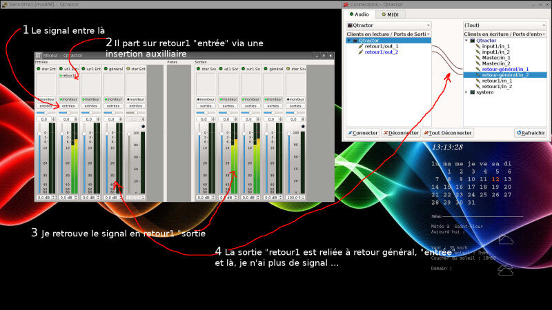Click yellow LED on MIDI 'ster Ent' strip

pyautogui.click(x=128, y=69)
